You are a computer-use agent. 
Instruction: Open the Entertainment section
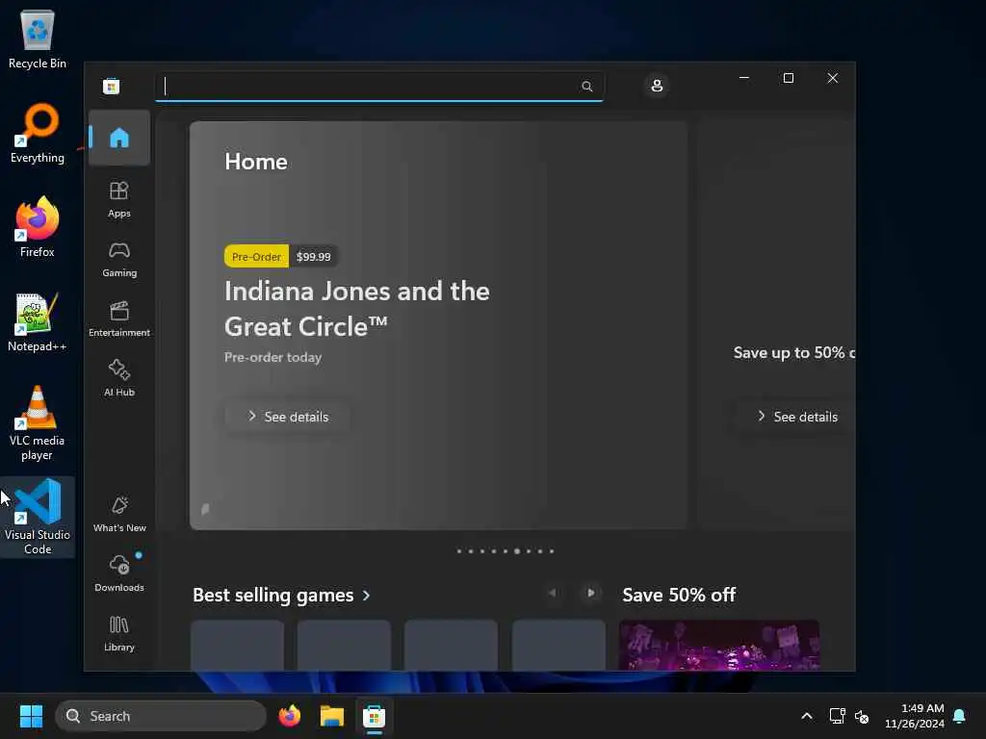tap(118, 319)
